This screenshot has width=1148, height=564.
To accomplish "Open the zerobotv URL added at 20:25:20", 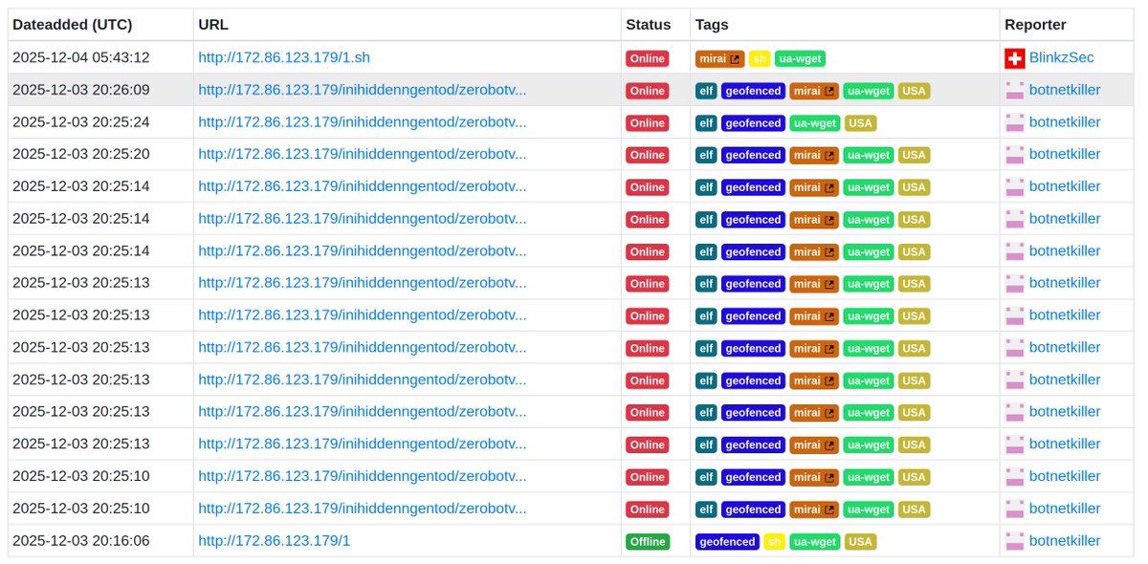I will tap(363, 154).
